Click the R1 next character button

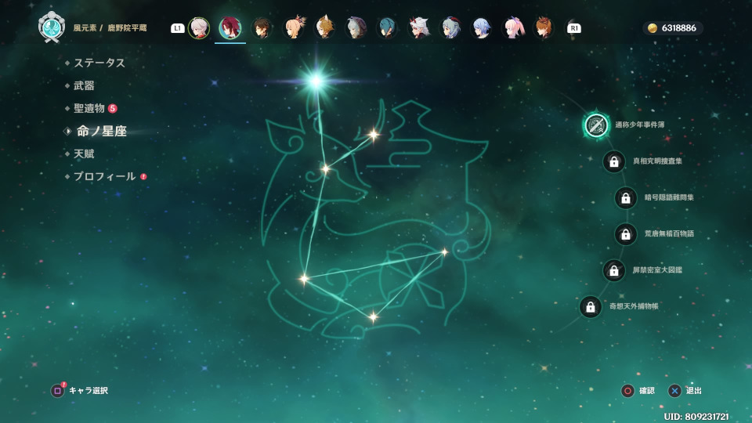(x=574, y=28)
